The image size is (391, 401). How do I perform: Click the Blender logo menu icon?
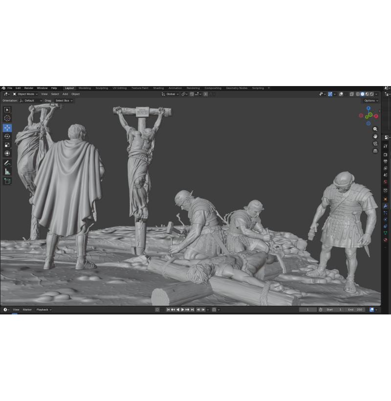click(x=3, y=88)
